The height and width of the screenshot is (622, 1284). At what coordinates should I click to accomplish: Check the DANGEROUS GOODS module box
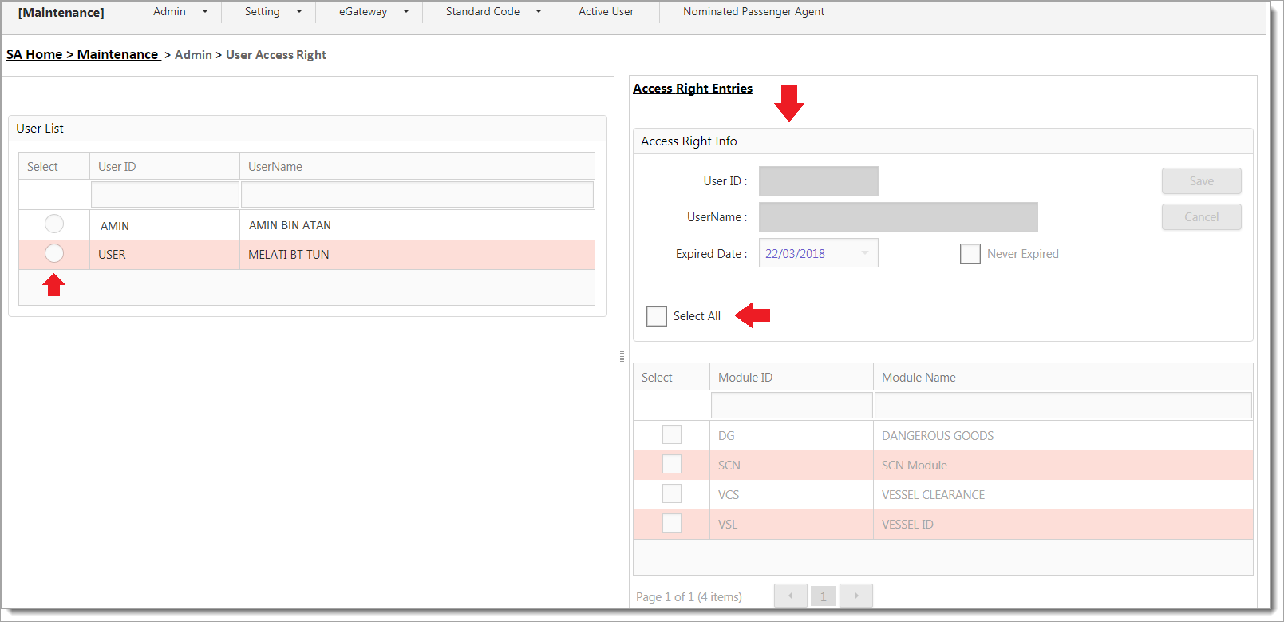(672, 435)
